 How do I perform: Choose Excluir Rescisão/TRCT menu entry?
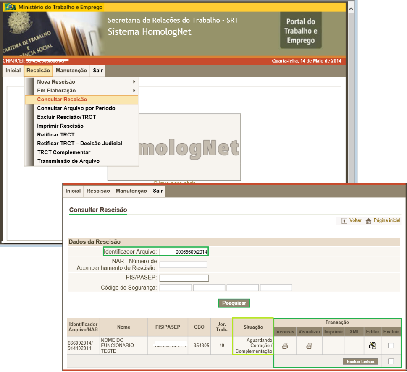66,117
